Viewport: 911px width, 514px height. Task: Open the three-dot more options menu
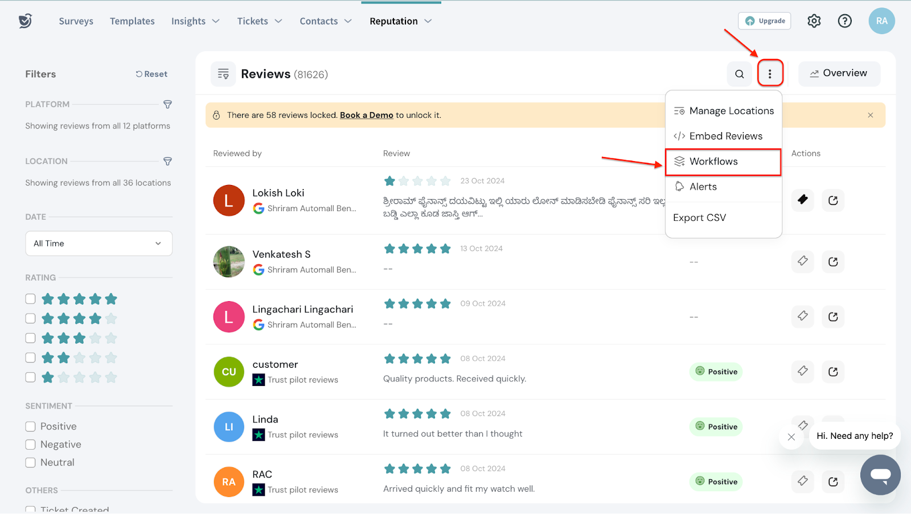click(770, 74)
